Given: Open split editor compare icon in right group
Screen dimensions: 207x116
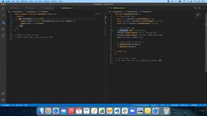Looking at the screenshot, I should [x=195, y=8].
